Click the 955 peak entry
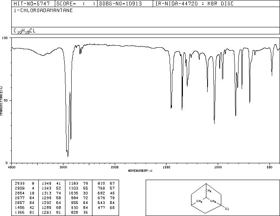Image resolution: width=280 pixels, height=216 pixels. (x=79, y=203)
